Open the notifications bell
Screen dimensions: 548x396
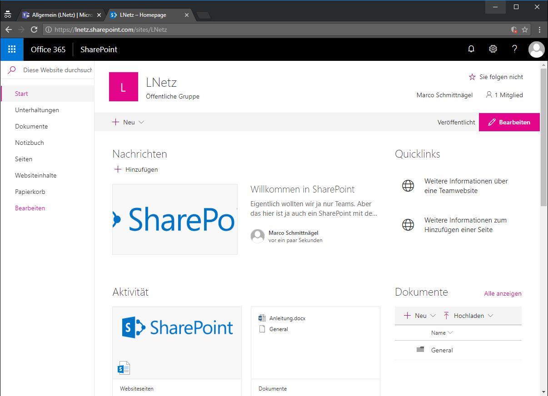point(471,49)
